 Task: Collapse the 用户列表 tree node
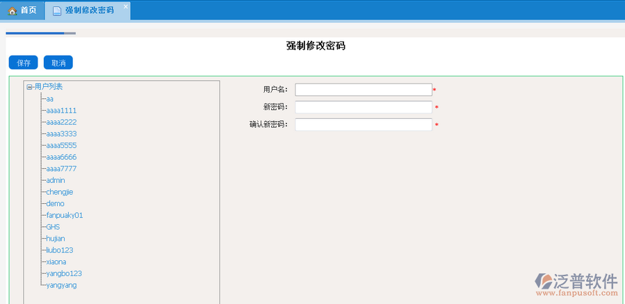29,87
